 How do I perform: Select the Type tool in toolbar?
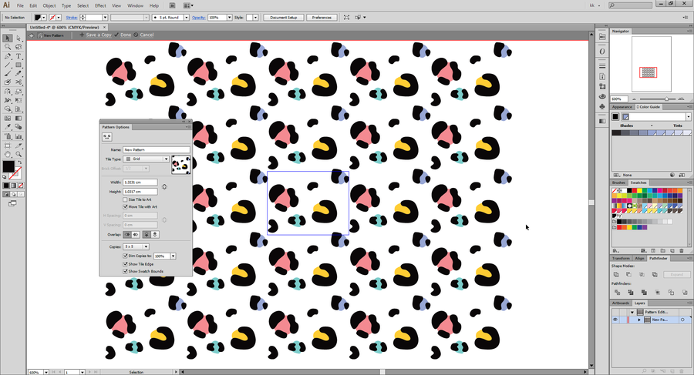coord(18,56)
